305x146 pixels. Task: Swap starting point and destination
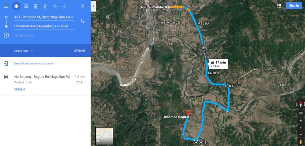tap(83, 21)
